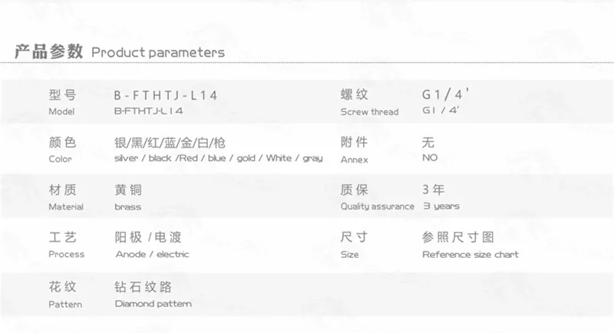Click the Color label
The image size is (614, 333).
pos(61,160)
